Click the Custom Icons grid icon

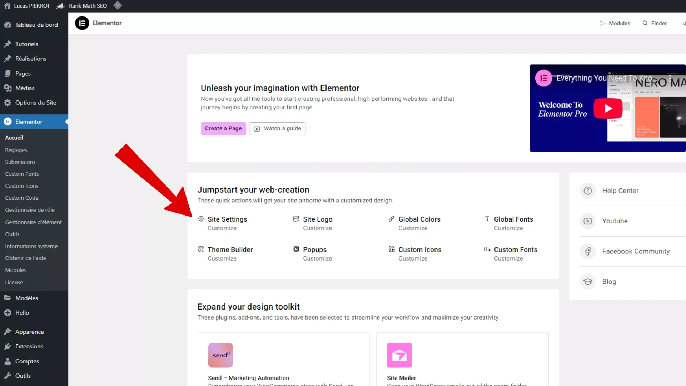[x=392, y=249]
